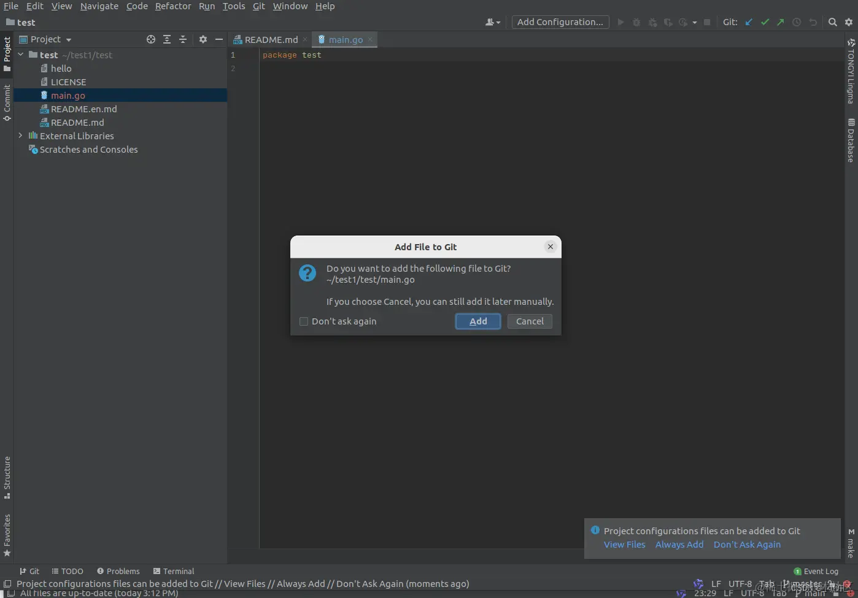Click View Files link in notification
Viewport: 858px width, 598px height.
(x=625, y=545)
